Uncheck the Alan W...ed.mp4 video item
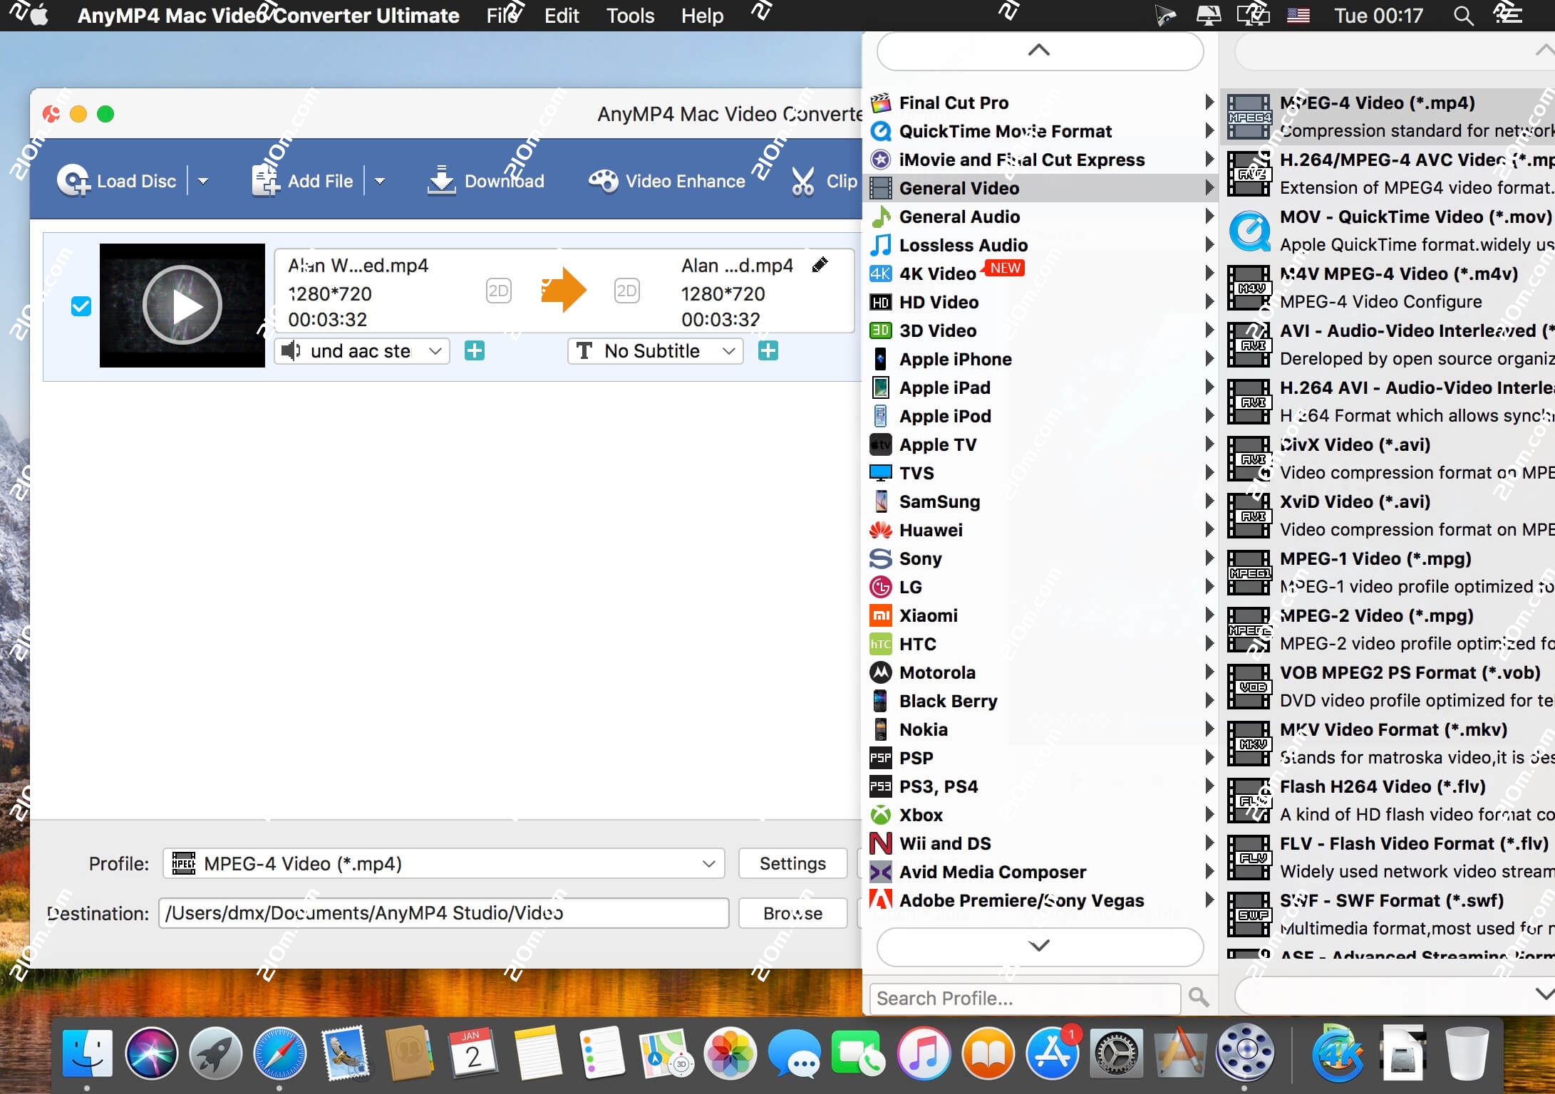Viewport: 1555px width, 1094px height. pyautogui.click(x=81, y=306)
